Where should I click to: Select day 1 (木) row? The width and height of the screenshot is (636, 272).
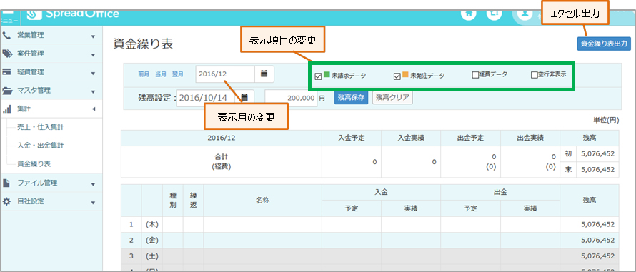pos(370,224)
